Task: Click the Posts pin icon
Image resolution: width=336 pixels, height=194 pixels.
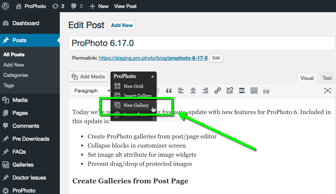Action: click(6, 40)
